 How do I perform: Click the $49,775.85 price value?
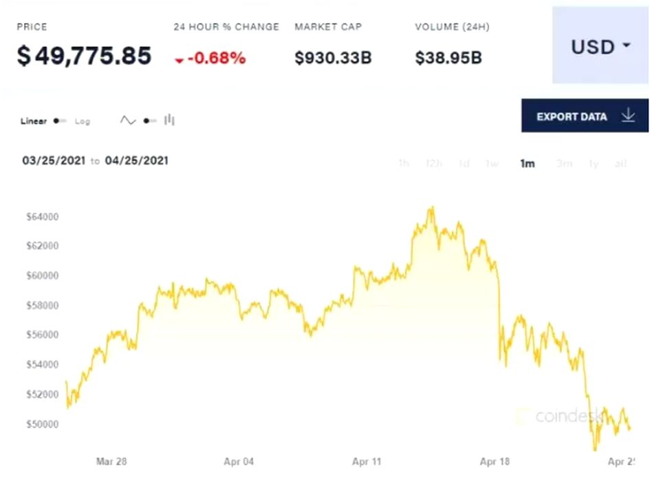click(84, 56)
